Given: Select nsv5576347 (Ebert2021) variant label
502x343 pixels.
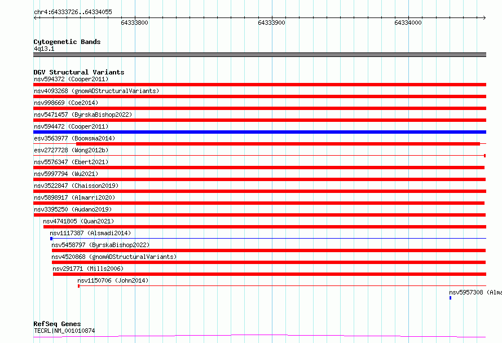Looking at the screenshot, I should 71,162.
